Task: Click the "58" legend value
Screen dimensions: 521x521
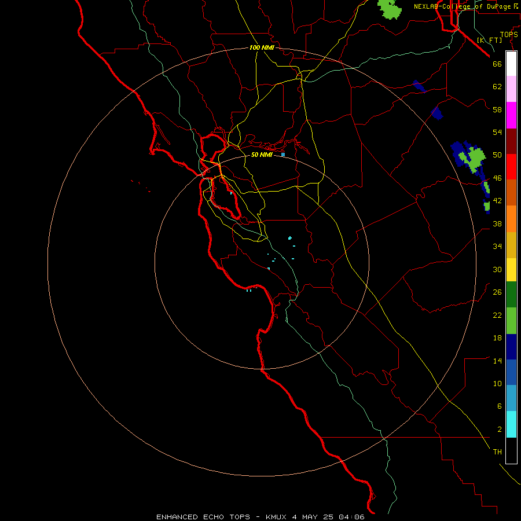Action: [497, 109]
